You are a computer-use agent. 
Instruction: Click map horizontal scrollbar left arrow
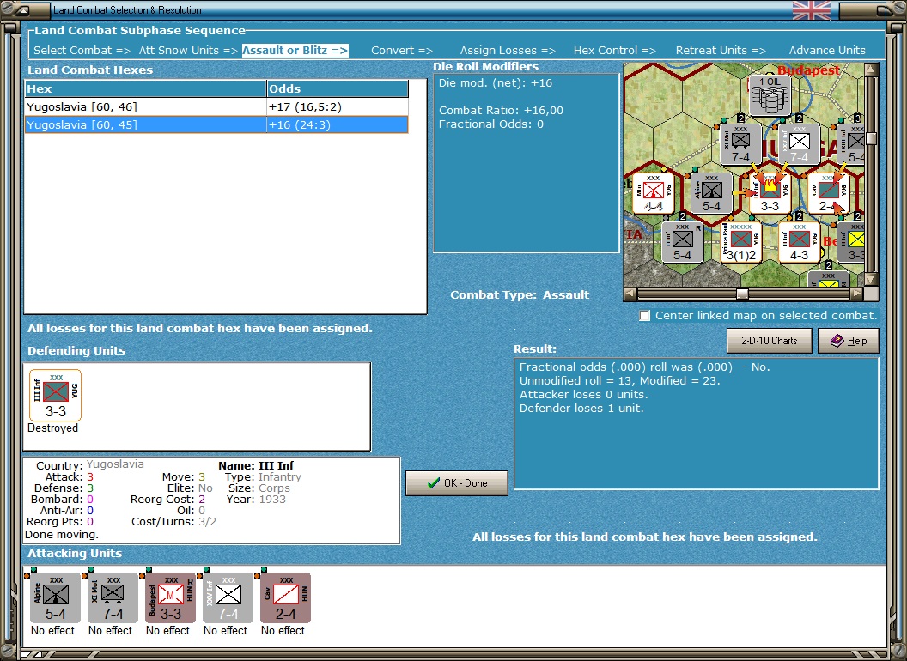pyautogui.click(x=630, y=294)
